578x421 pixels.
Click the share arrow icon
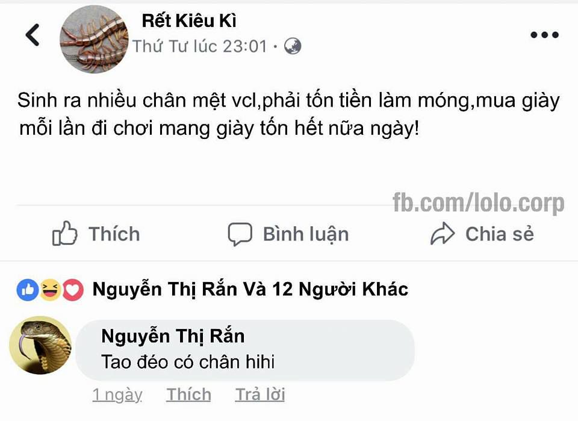(443, 233)
